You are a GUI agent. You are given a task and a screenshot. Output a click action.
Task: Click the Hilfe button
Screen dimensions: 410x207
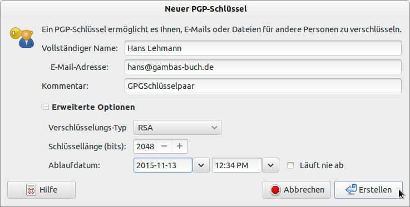[41, 190]
